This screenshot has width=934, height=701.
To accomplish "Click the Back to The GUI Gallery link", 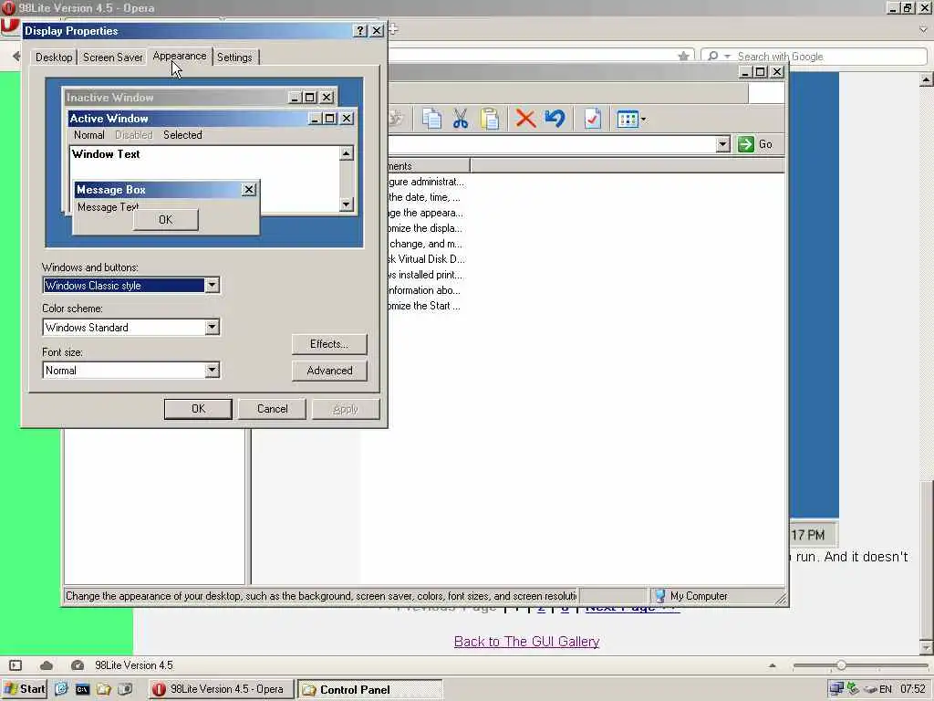I will click(x=526, y=642).
